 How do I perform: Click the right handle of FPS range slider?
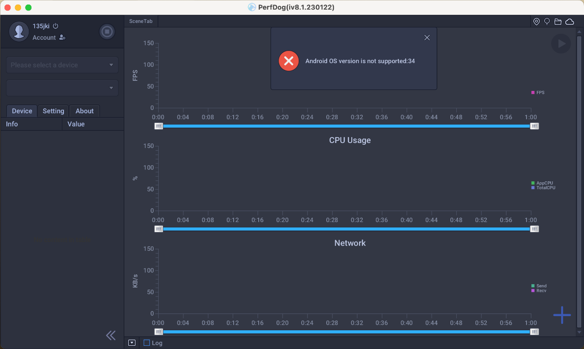point(534,126)
